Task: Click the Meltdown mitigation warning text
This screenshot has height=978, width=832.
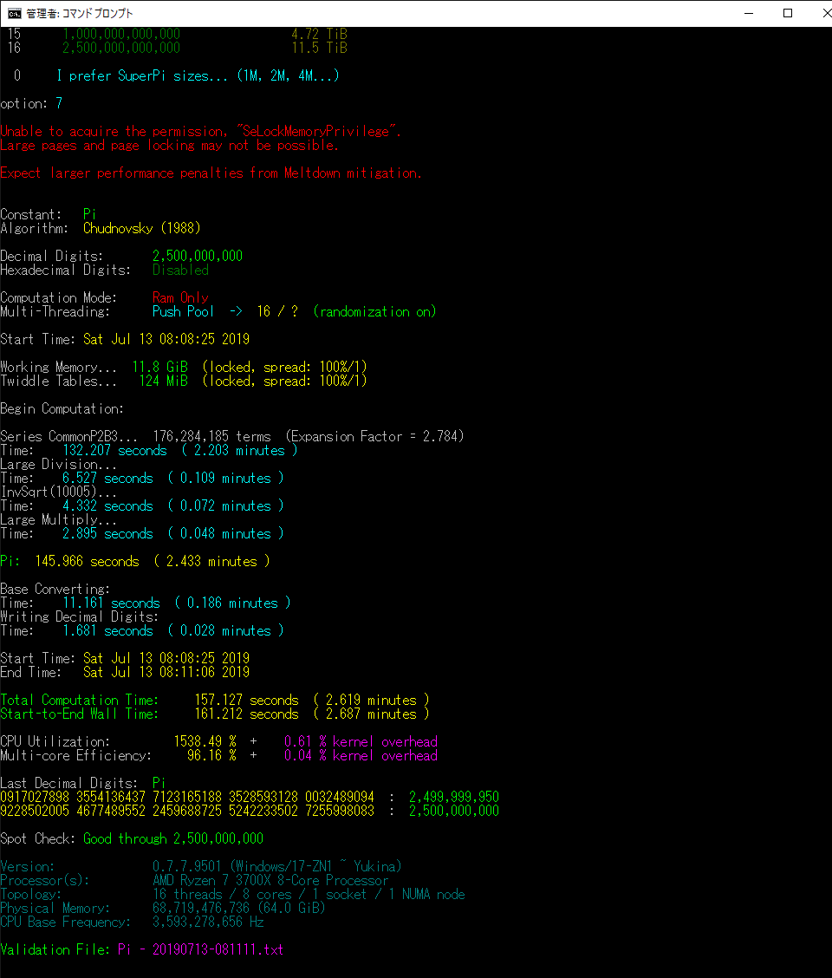Action: click(x=211, y=173)
